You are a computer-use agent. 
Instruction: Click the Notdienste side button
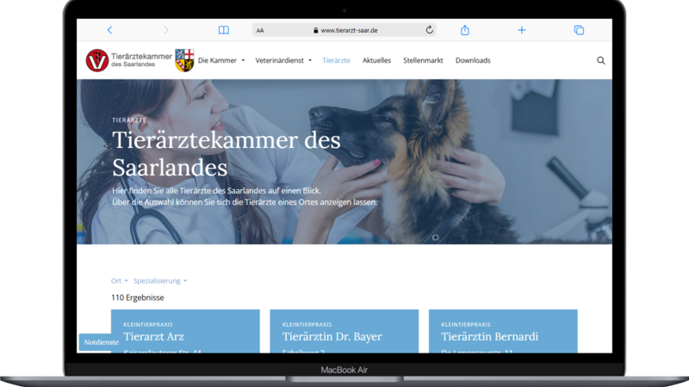click(101, 342)
